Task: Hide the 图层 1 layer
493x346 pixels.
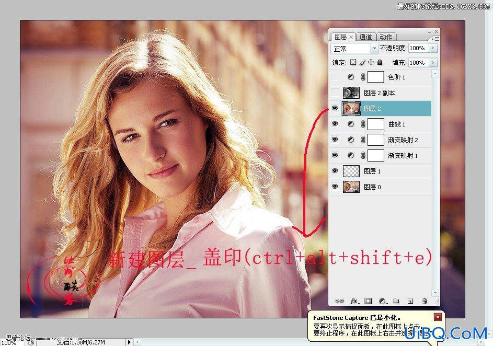Action: [335, 170]
